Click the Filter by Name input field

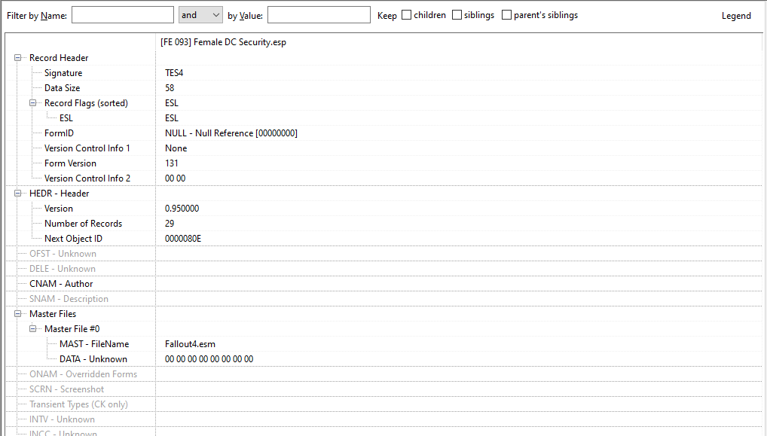[x=123, y=15]
